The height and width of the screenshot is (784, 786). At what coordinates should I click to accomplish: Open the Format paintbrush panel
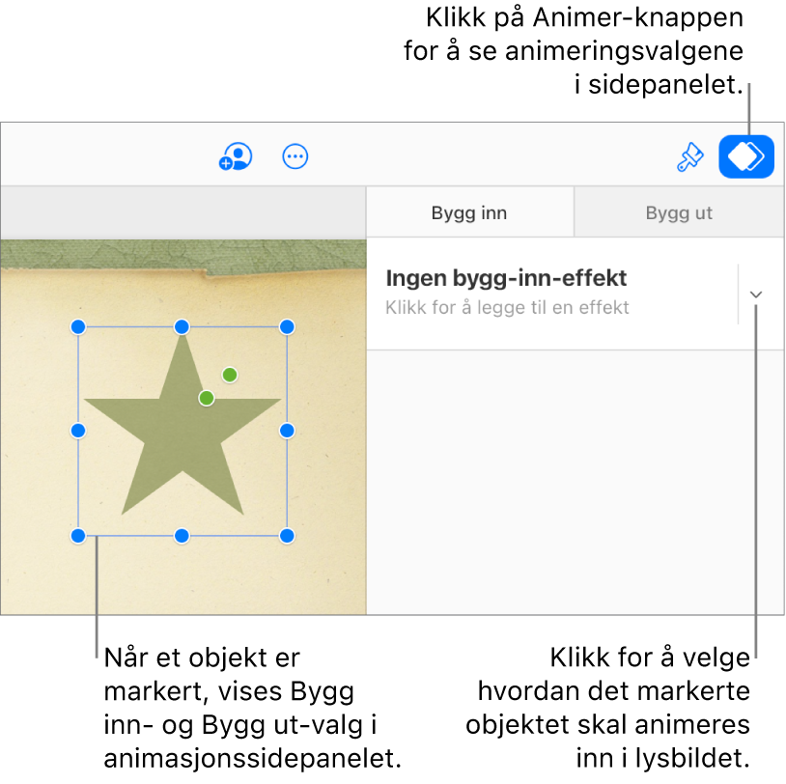[x=689, y=156]
